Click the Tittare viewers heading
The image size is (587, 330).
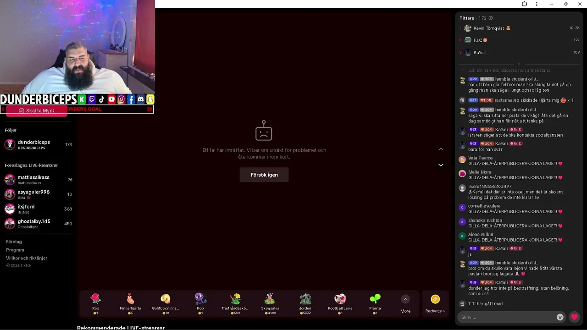pos(467,18)
